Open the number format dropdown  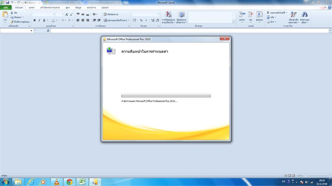(158, 14)
